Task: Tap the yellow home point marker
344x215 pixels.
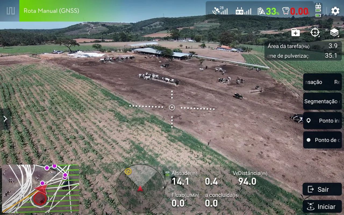Action: 128,171
